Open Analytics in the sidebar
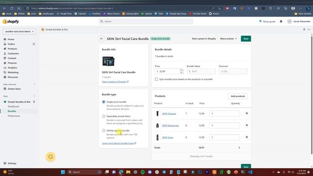Screen dimensions: 313x176 12,67
